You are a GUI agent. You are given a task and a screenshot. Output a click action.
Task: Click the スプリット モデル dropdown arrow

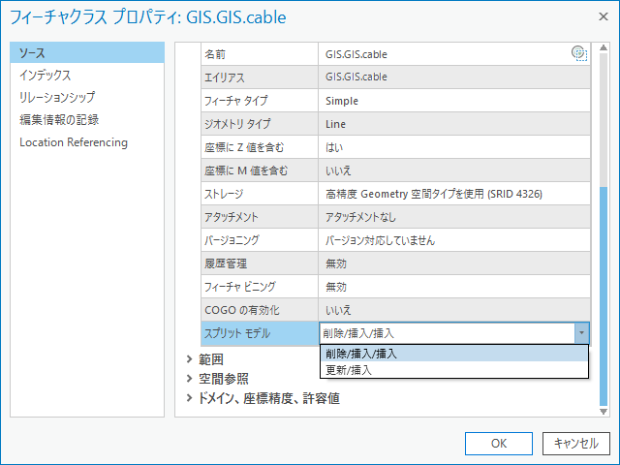coord(581,333)
